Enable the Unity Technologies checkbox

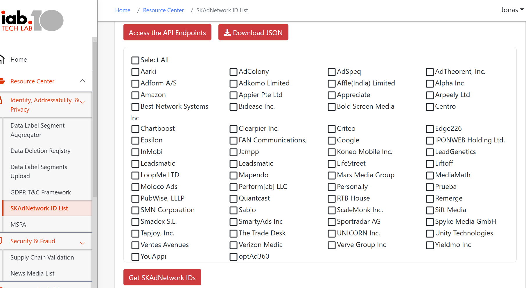point(430,234)
